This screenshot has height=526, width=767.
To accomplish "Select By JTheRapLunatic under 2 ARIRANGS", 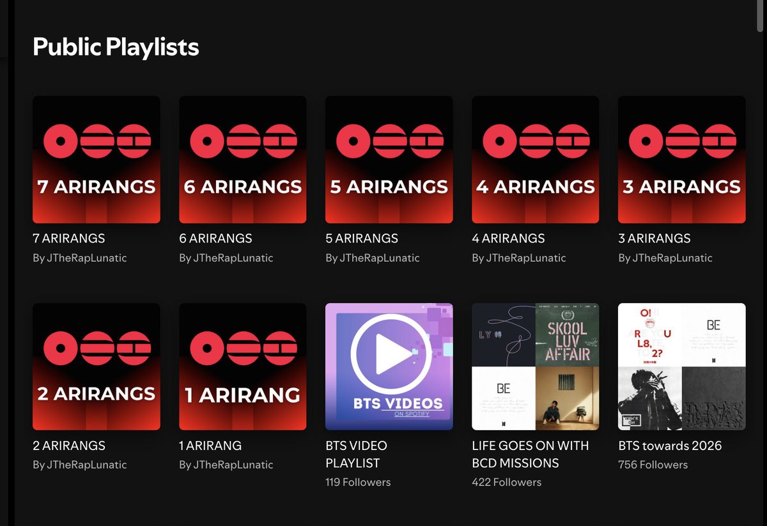I will pos(80,465).
